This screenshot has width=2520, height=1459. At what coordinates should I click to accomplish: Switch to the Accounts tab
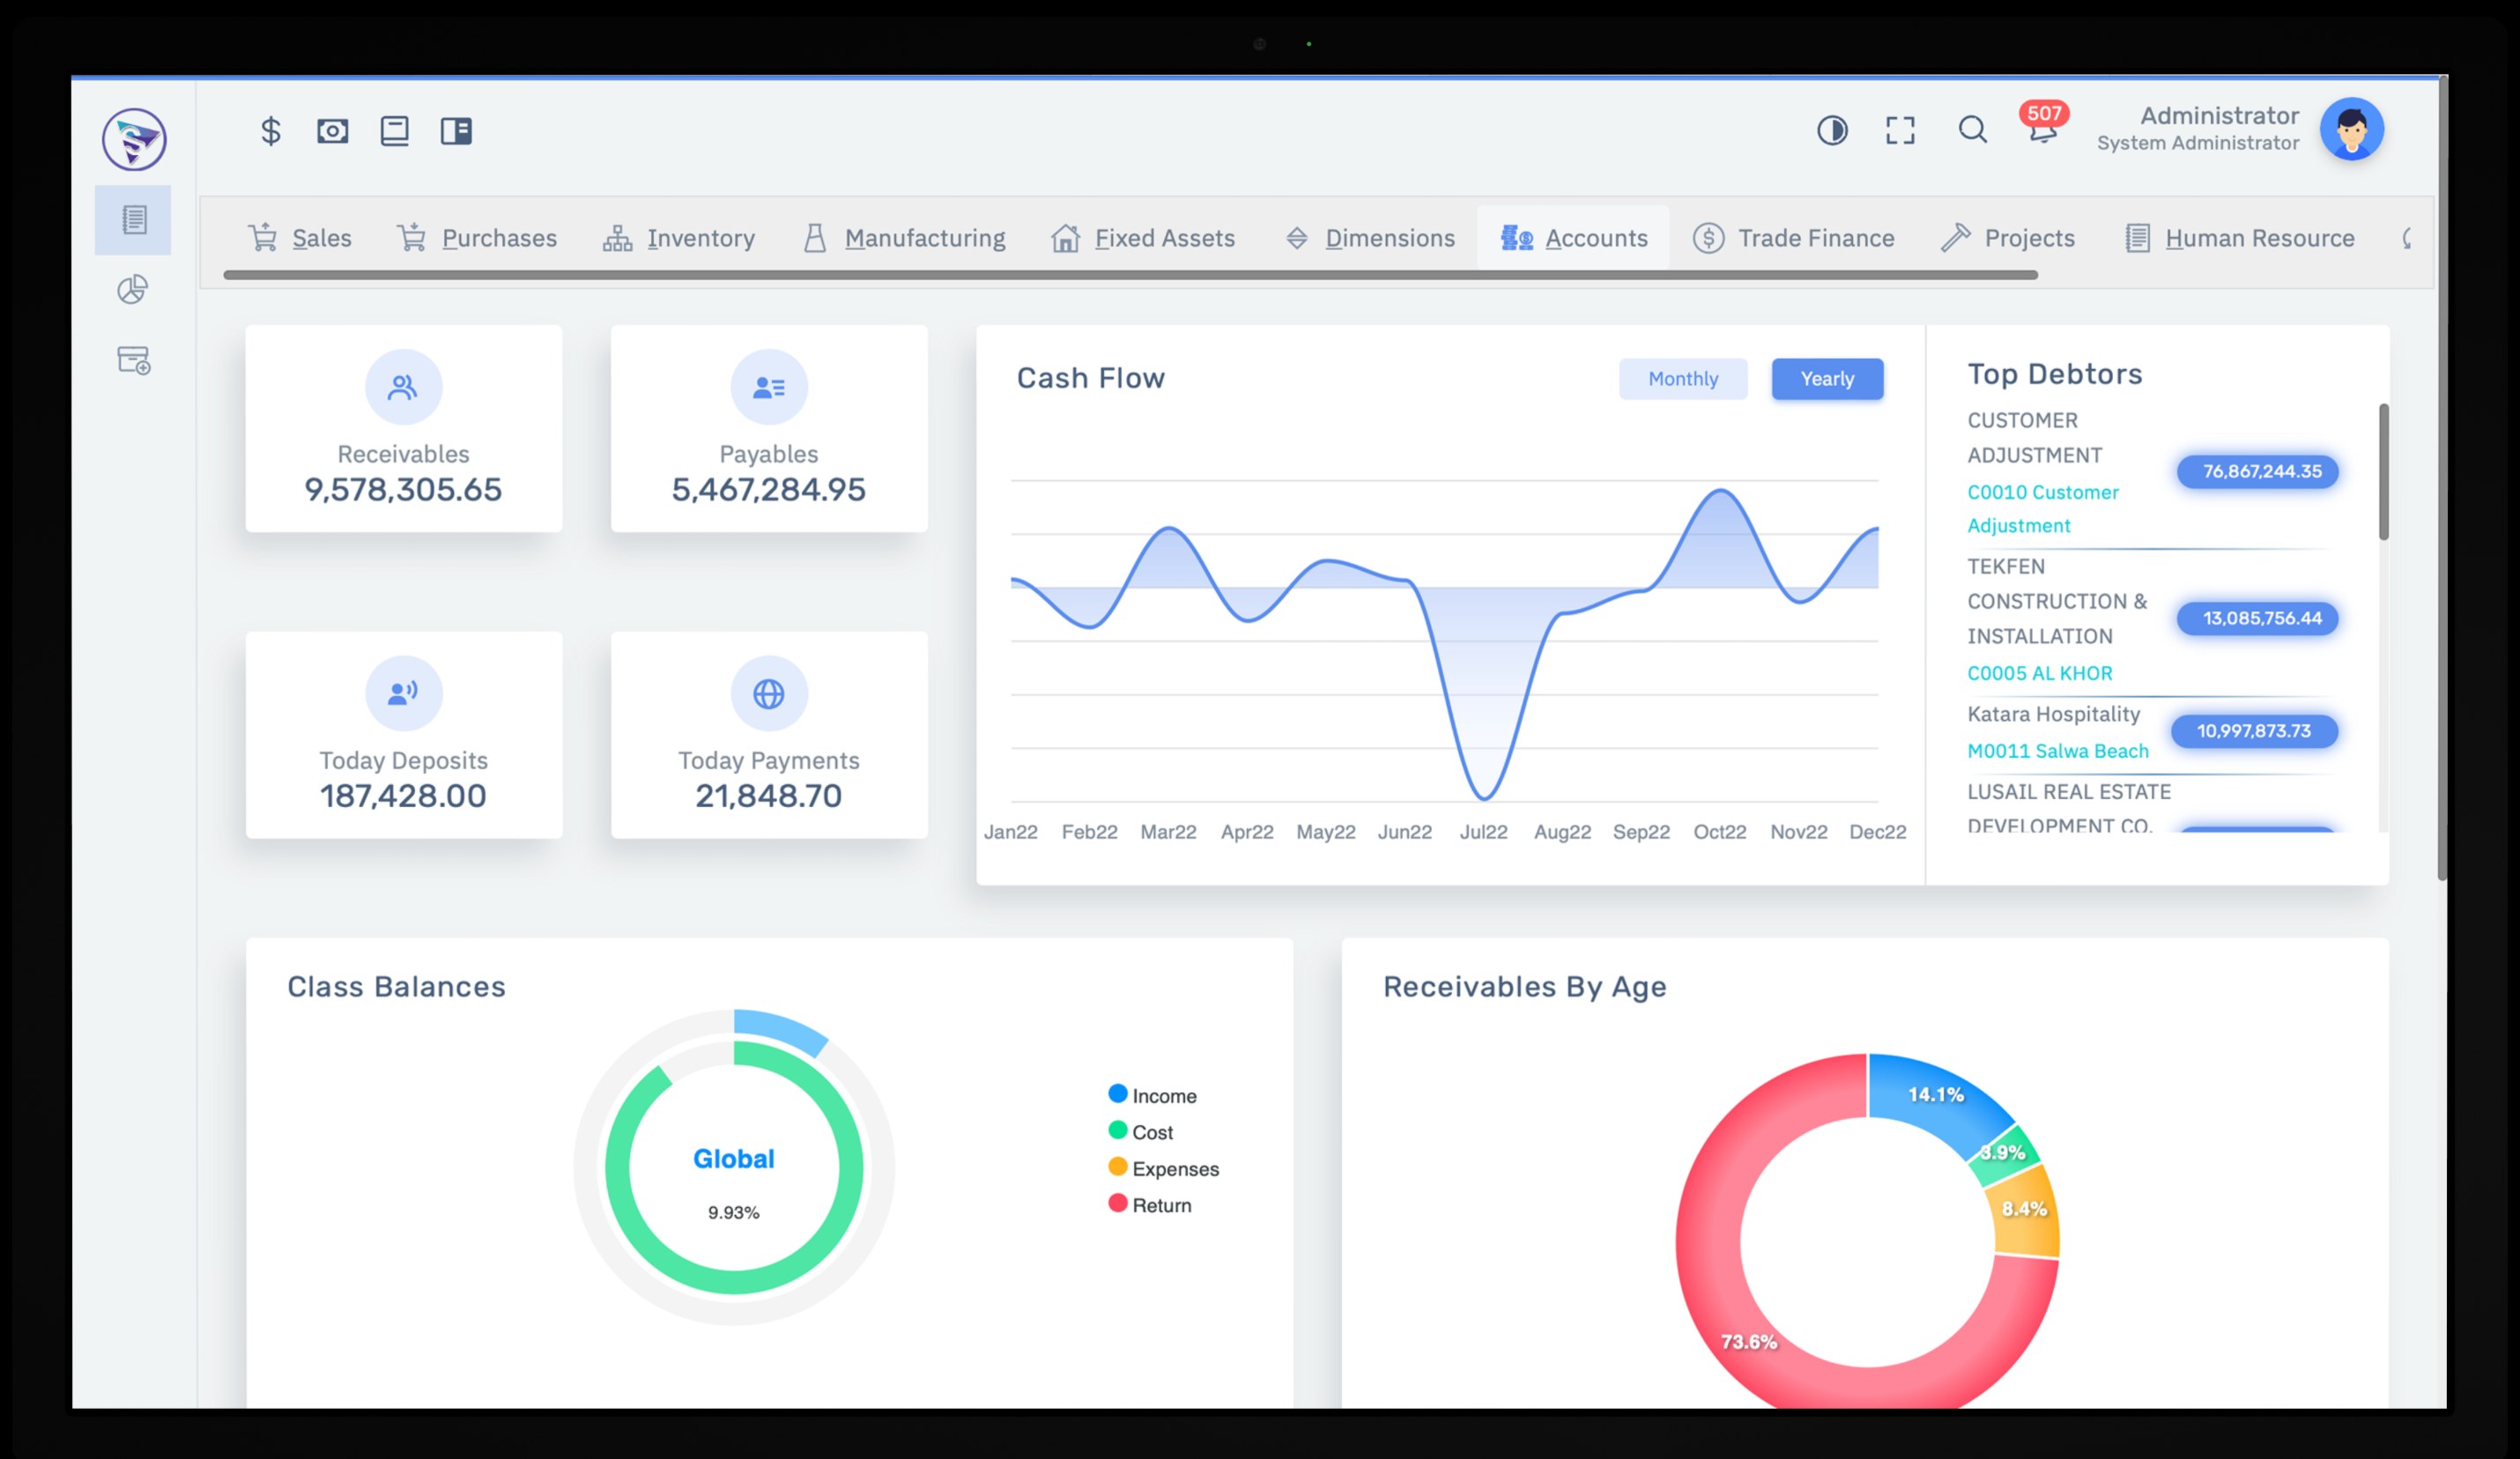click(x=1574, y=238)
